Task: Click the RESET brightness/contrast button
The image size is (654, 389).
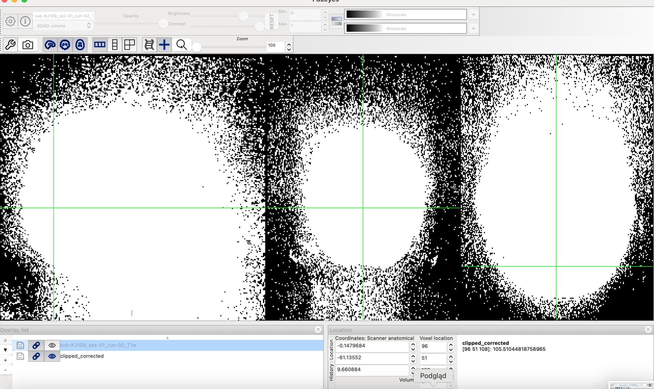Action: [x=271, y=21]
